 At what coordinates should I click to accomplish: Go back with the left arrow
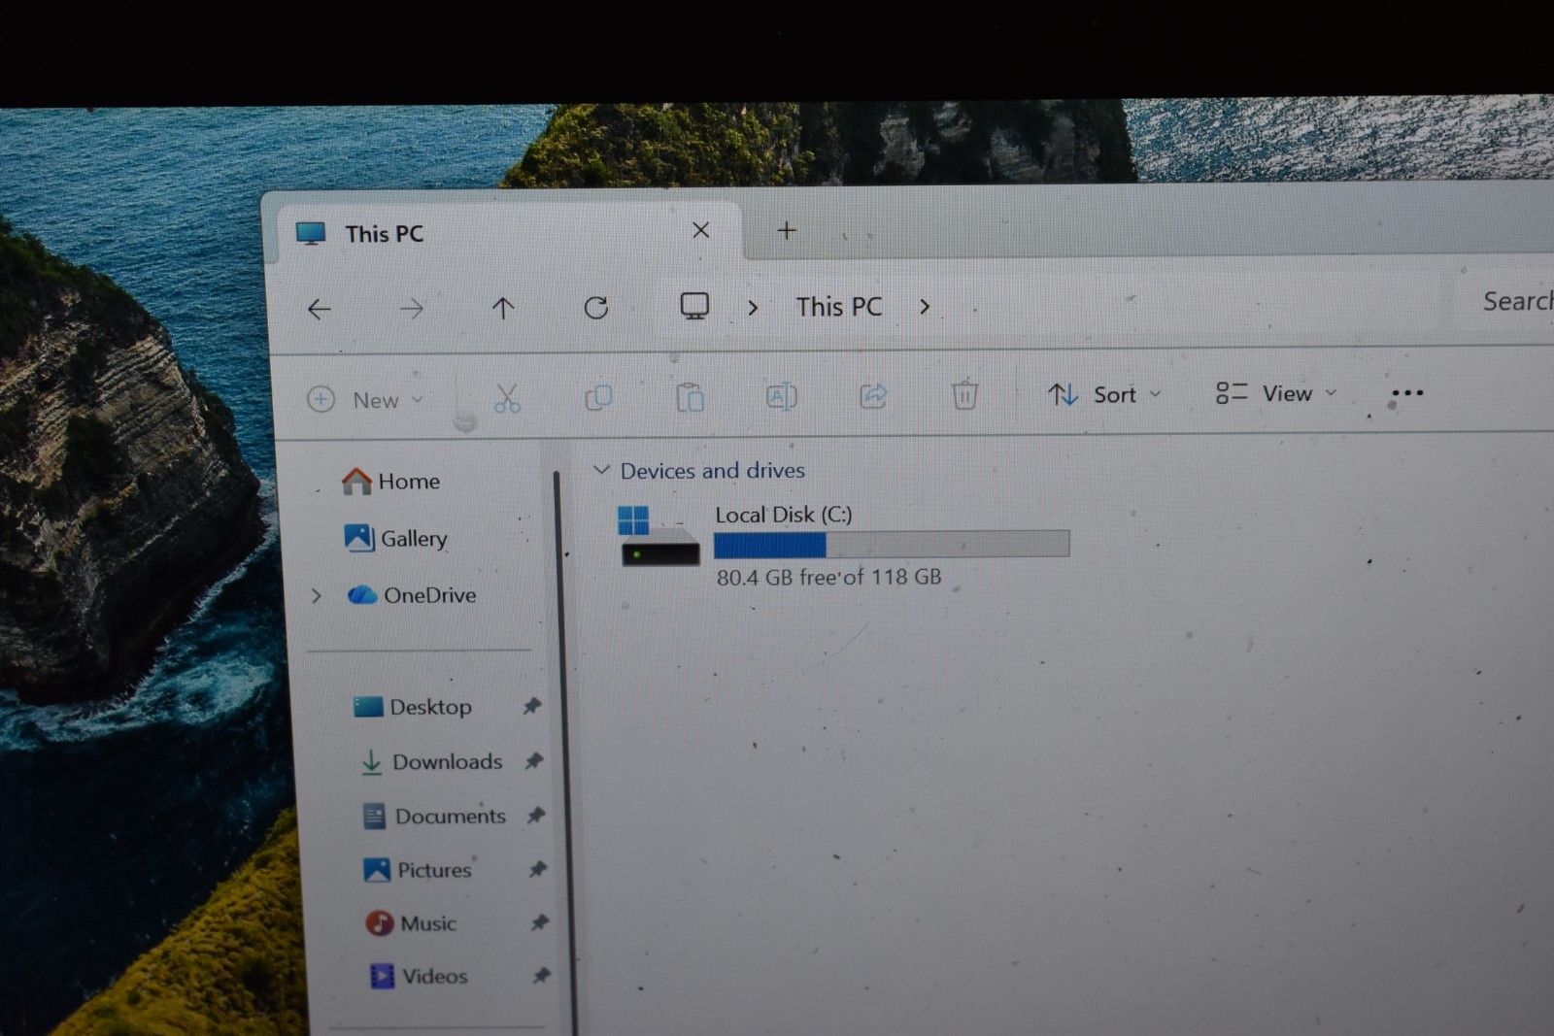click(x=320, y=310)
